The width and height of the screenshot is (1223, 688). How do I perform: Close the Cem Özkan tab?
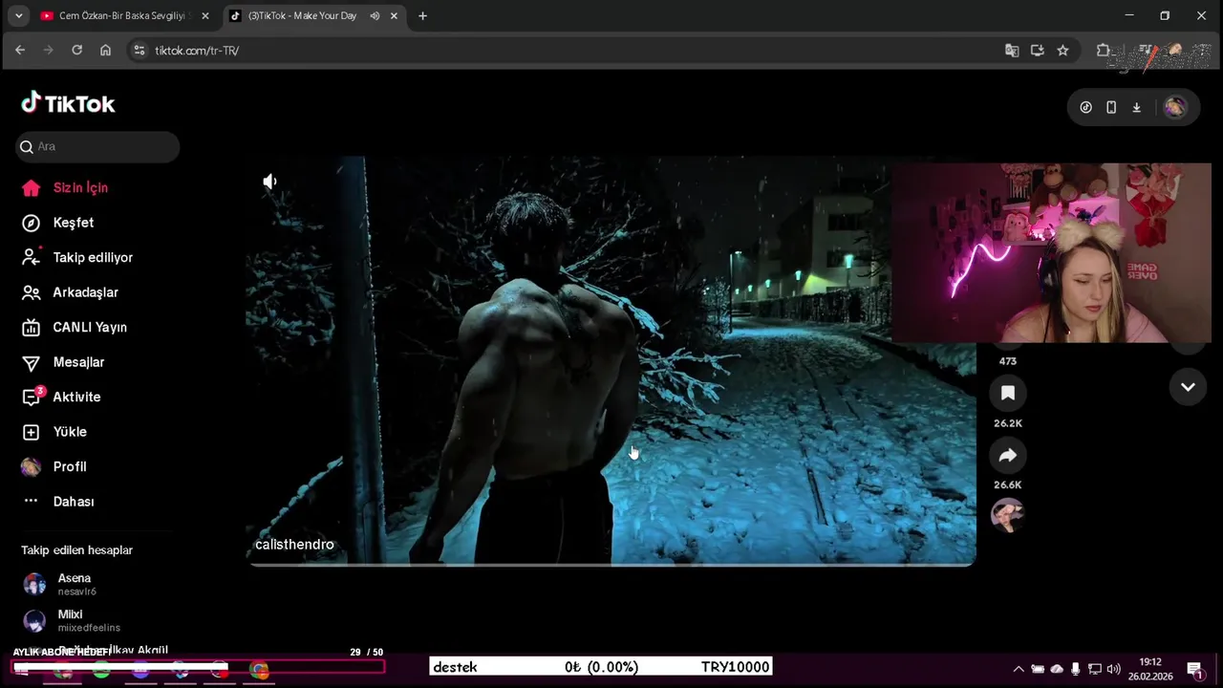point(204,15)
